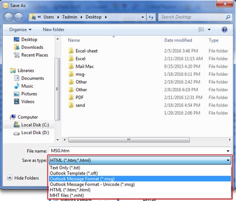Screen dimensions: 236x201
Task: Click the Other folder dated 2/8/2016
Action: (81, 90)
